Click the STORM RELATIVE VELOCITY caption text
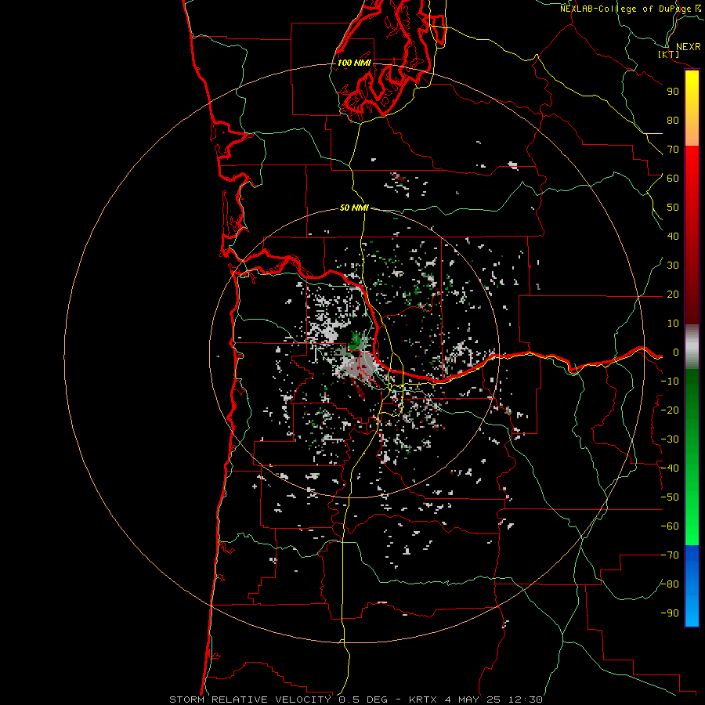The width and height of the screenshot is (705, 705). tap(250, 700)
